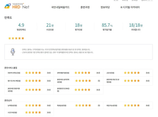Image resolution: width=158 pixels, height=117 pixels.
Task: Click the 21명 수강인원 figure
Action: 50,25
